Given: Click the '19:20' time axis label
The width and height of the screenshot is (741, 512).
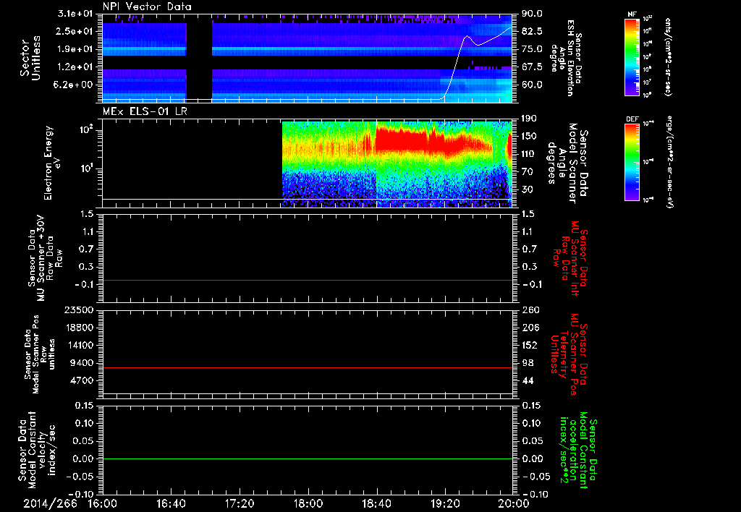Looking at the screenshot, I should (x=445, y=503).
